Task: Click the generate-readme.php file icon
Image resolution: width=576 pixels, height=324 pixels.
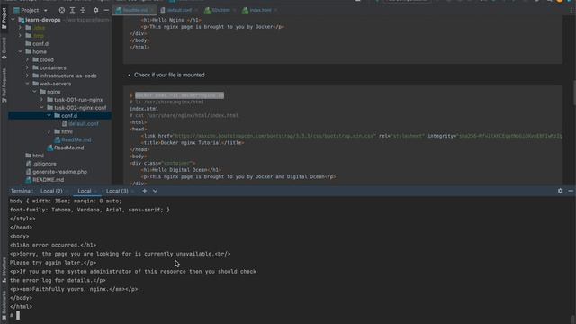Action: point(28,172)
